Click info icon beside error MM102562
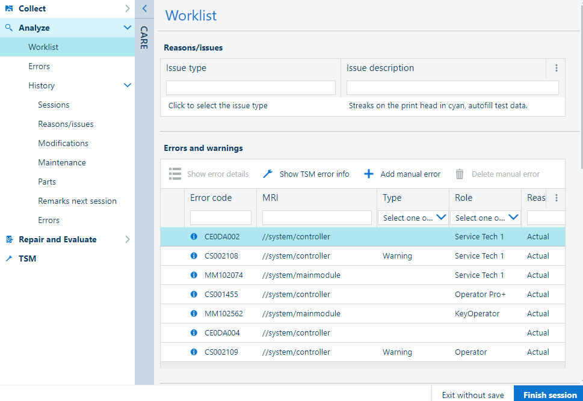Image resolution: width=583 pixels, height=401 pixels. (194, 313)
